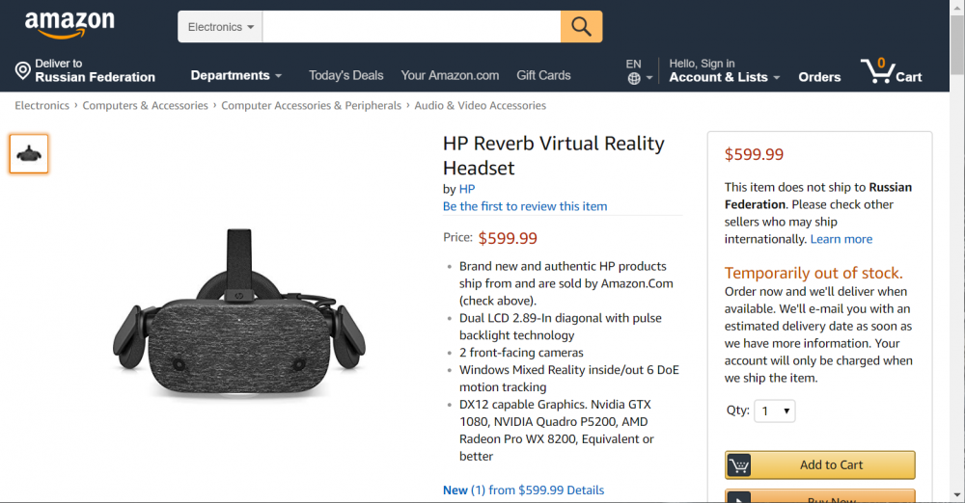Select the small headset thumbnail

[x=29, y=153]
